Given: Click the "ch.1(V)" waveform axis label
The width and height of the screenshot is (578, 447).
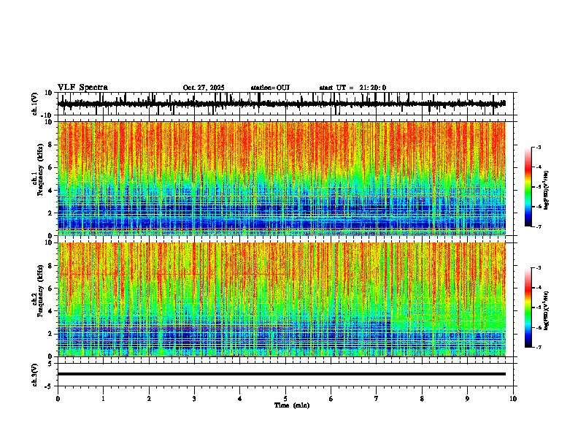Looking at the screenshot, I should (x=35, y=104).
